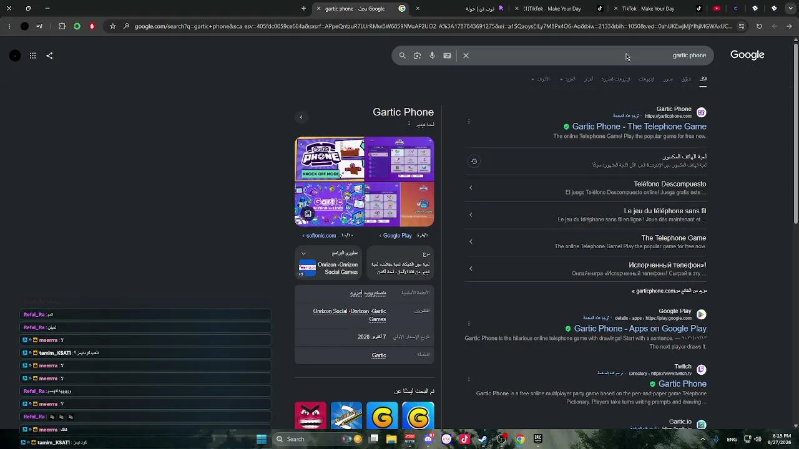Viewport: 799px width, 449px height.
Task: Open options menu for the Twitch result
Action: click(x=469, y=379)
